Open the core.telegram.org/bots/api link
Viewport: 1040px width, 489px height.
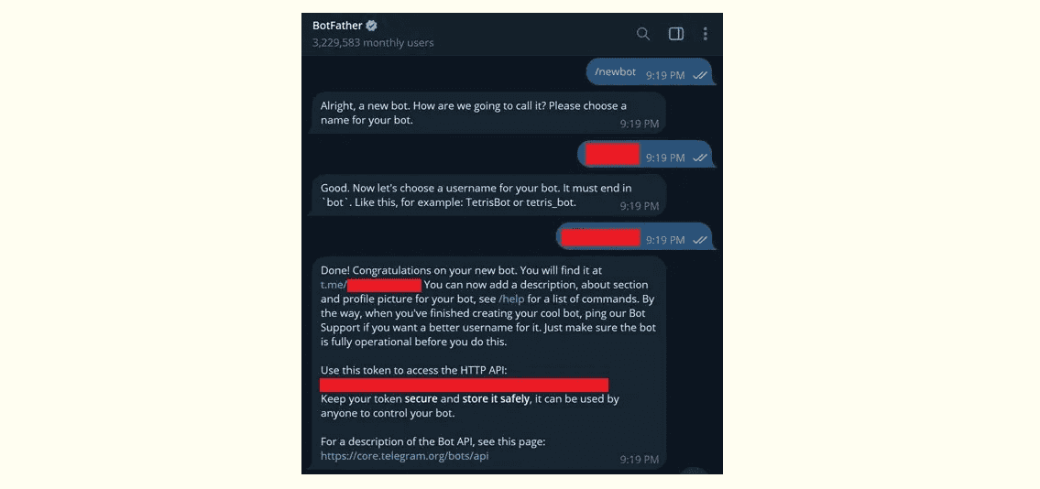pos(405,456)
